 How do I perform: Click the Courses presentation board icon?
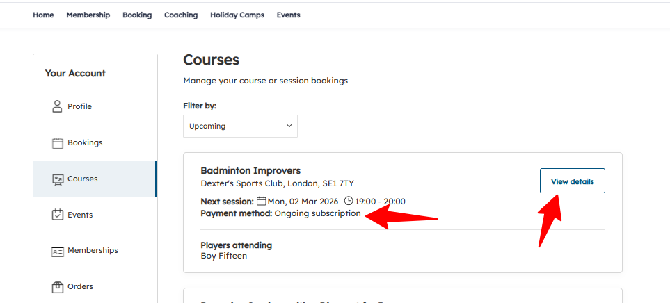[x=58, y=179]
